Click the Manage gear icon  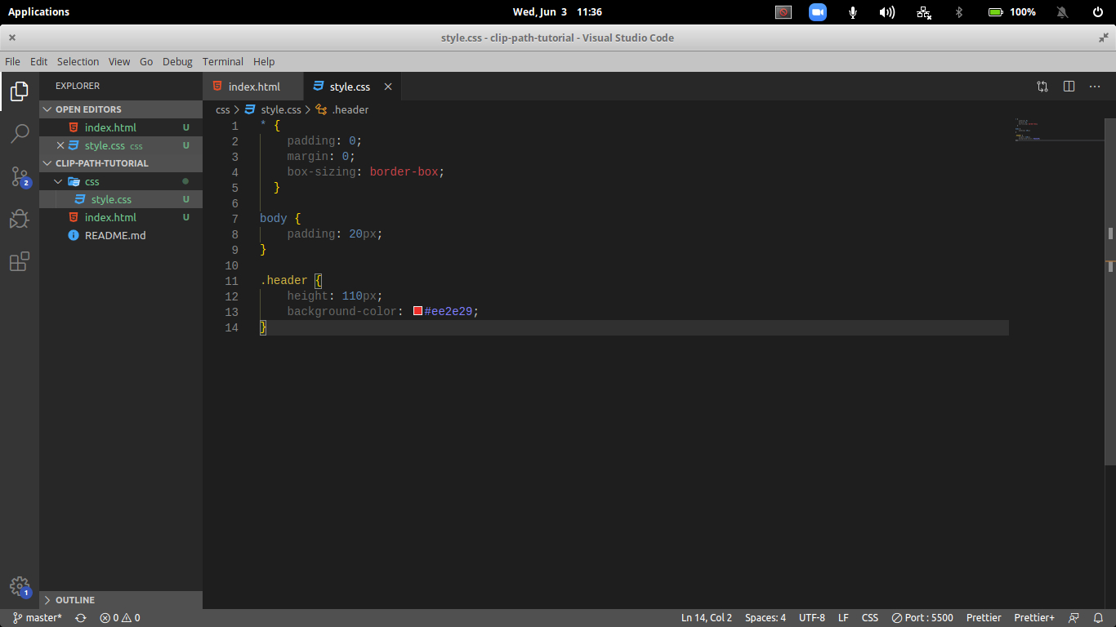(20, 586)
